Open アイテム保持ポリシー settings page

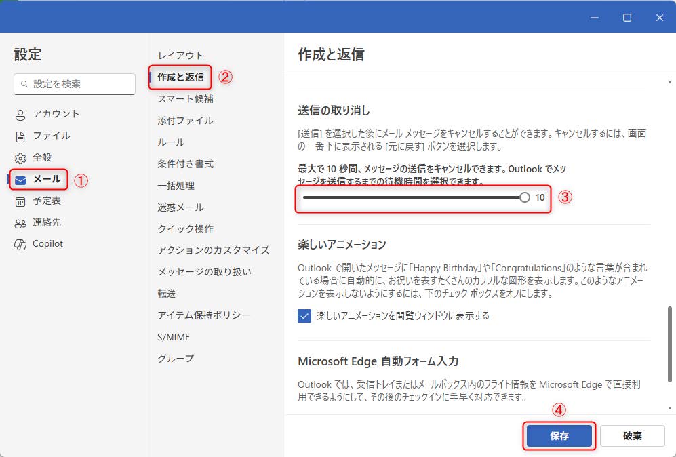tap(203, 315)
